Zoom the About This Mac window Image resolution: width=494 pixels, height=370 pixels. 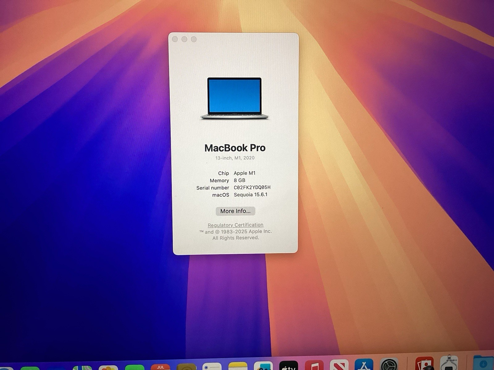click(x=194, y=39)
